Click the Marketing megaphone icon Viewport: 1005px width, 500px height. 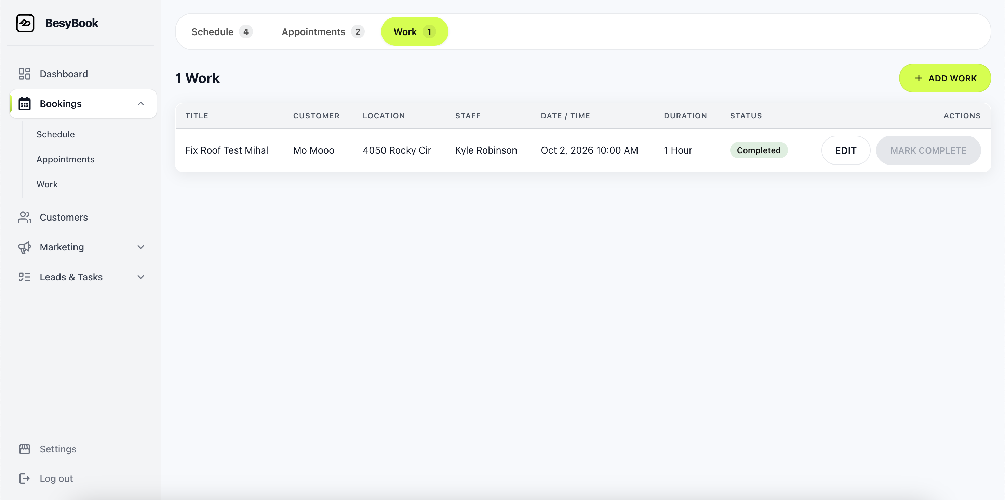pos(25,248)
